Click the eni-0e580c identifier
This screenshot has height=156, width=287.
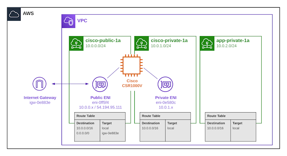click(x=166, y=102)
